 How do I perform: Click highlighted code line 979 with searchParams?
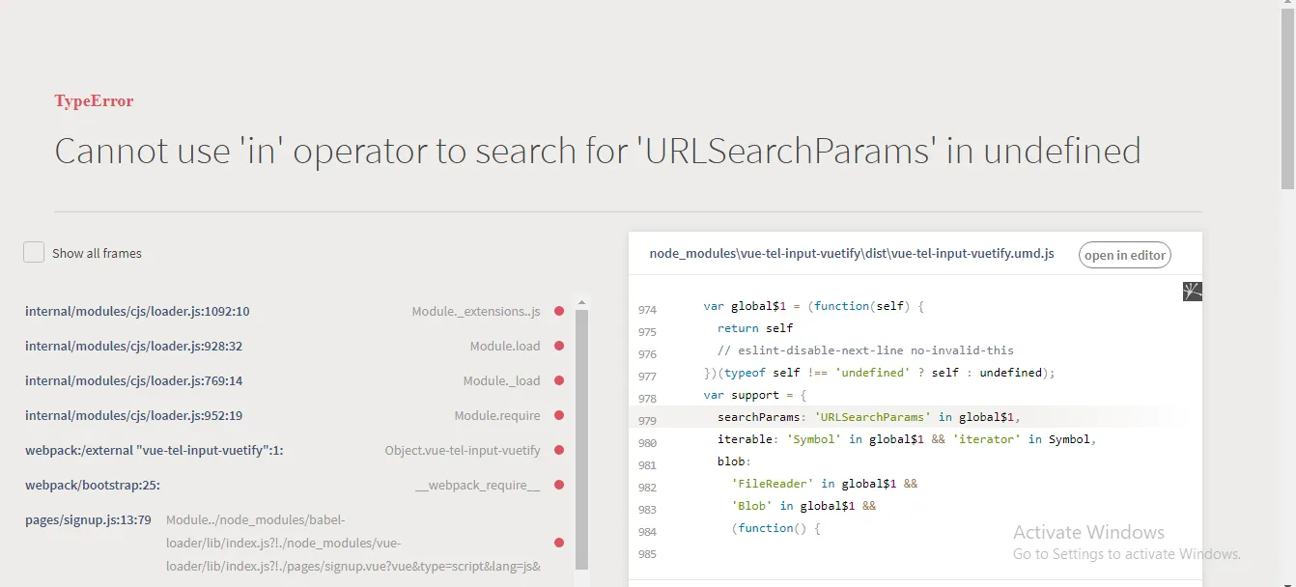coord(869,417)
